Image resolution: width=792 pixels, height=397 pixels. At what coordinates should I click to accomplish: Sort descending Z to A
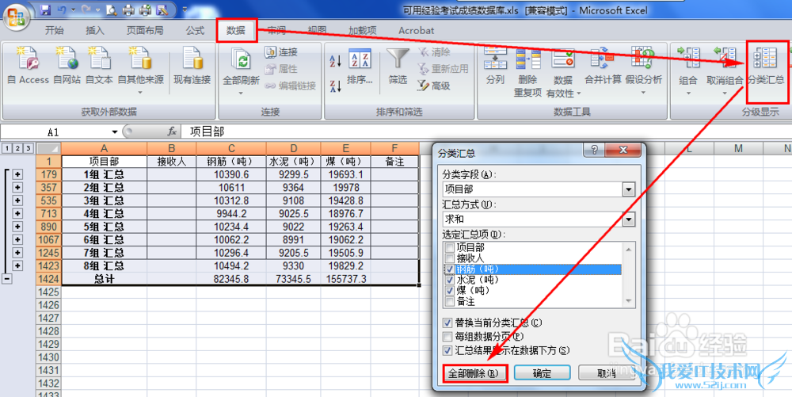335,86
